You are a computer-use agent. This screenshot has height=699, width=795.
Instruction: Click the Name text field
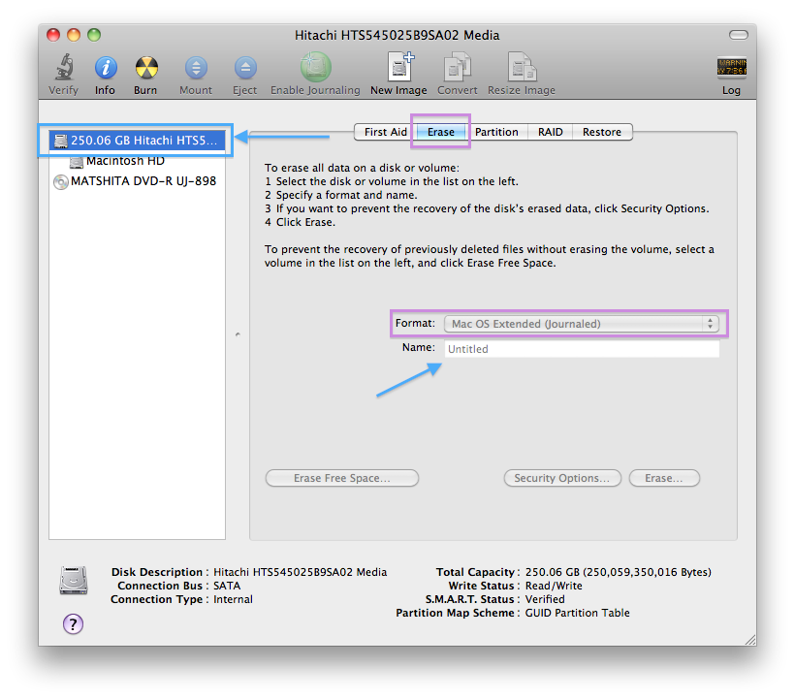tap(582, 349)
